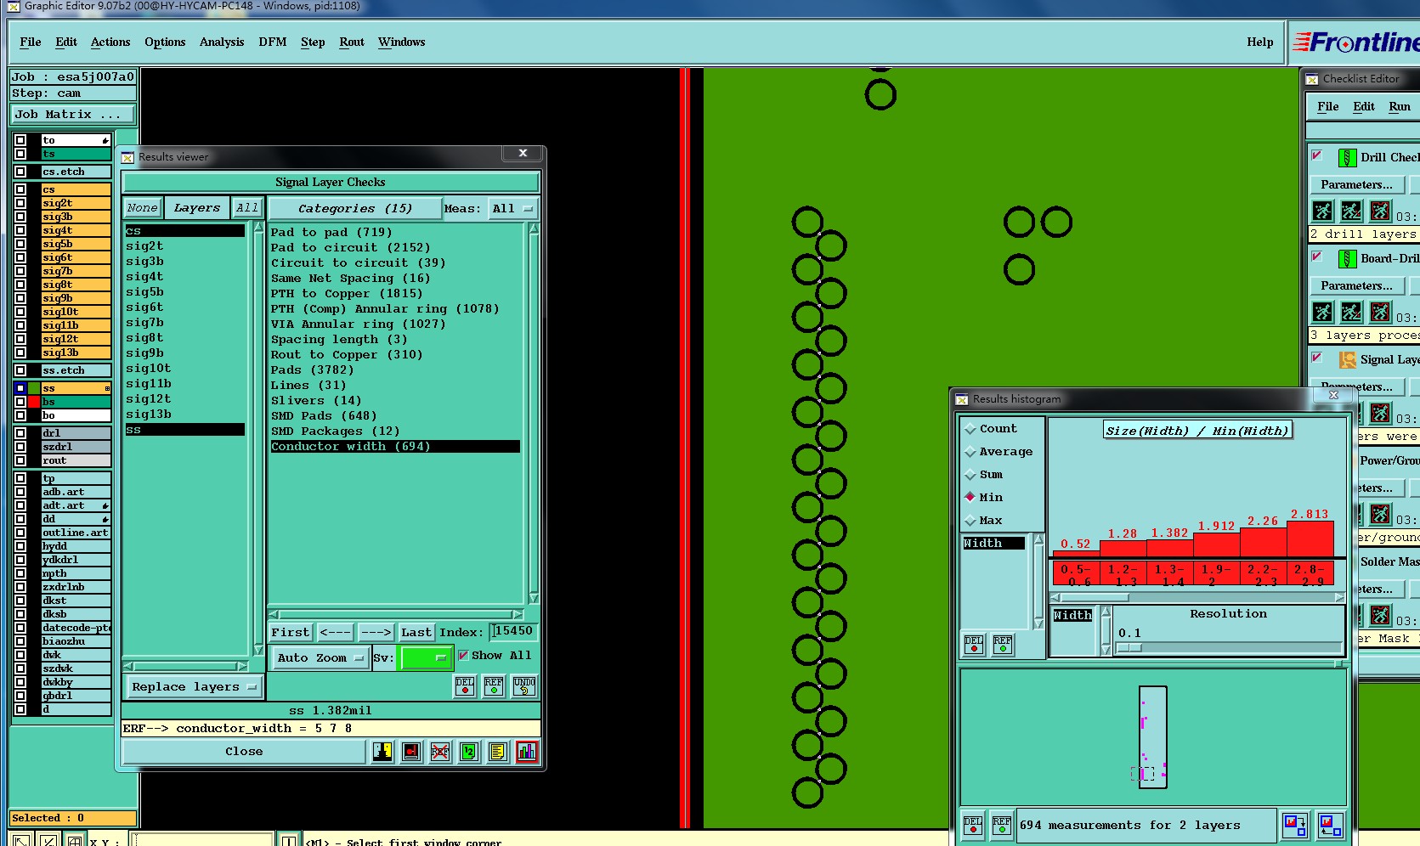
Task: Toggle the Show All checkbox
Action: point(463,655)
